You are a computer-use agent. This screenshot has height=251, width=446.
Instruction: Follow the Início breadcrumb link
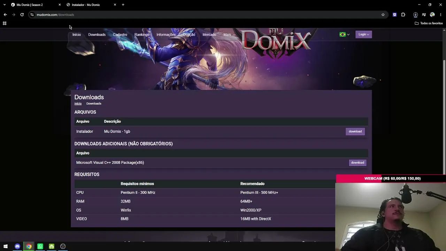point(78,104)
